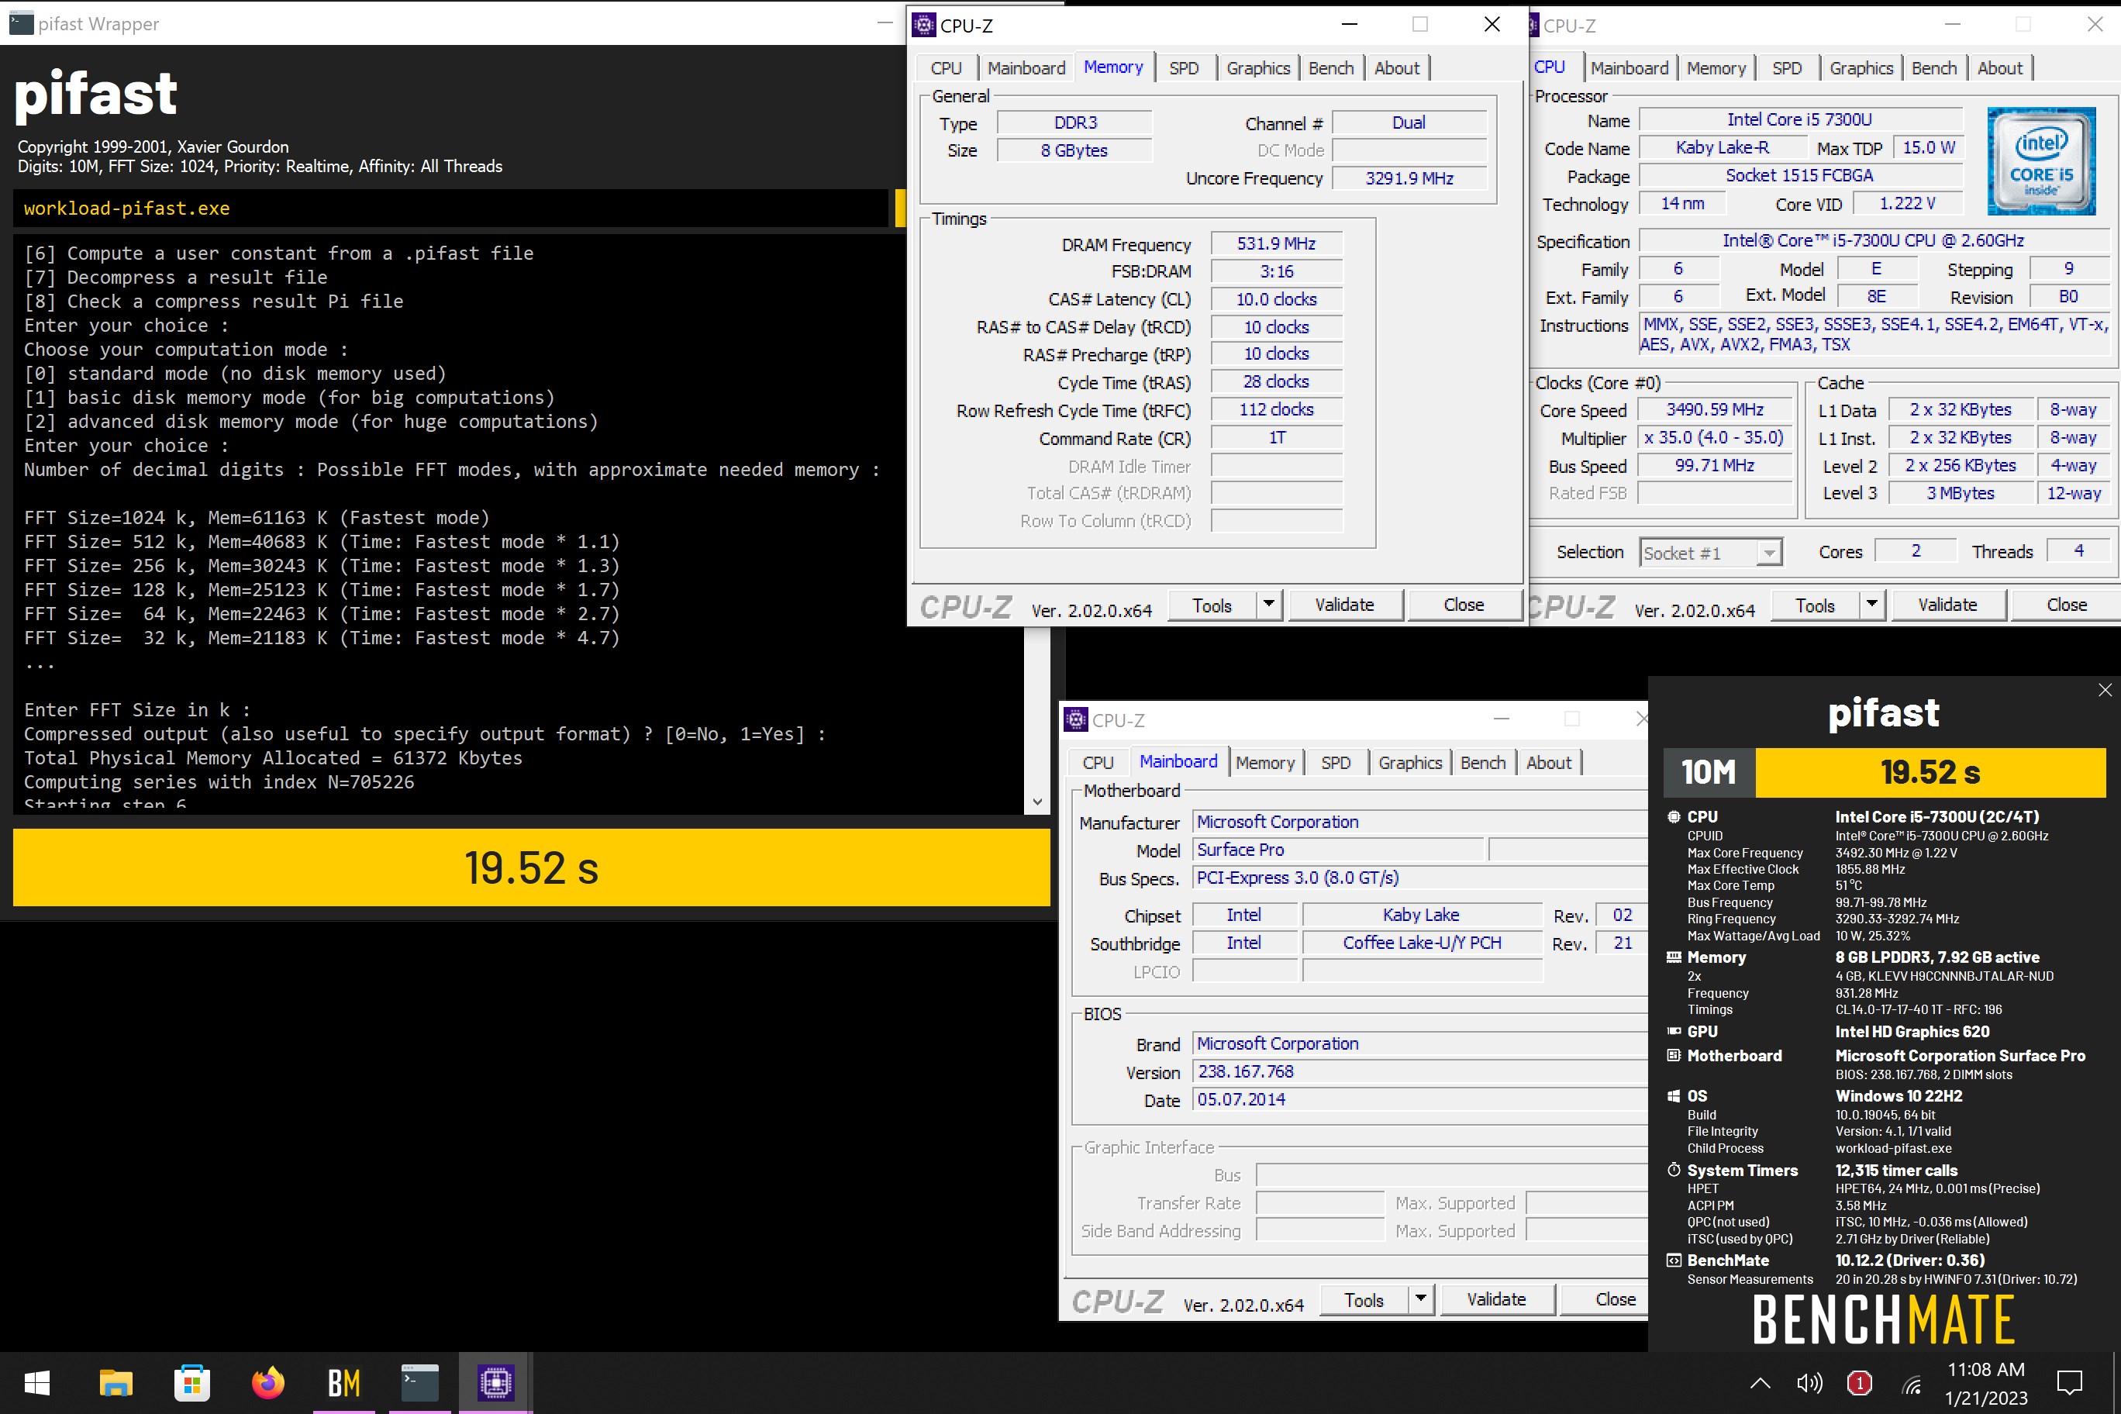2121x1414 pixels.
Task: Click the Intel Core i5 logo badge
Action: tap(2040, 160)
